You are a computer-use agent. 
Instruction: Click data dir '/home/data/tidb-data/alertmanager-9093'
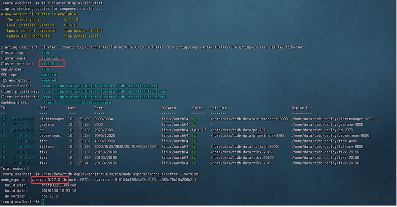coord(249,119)
